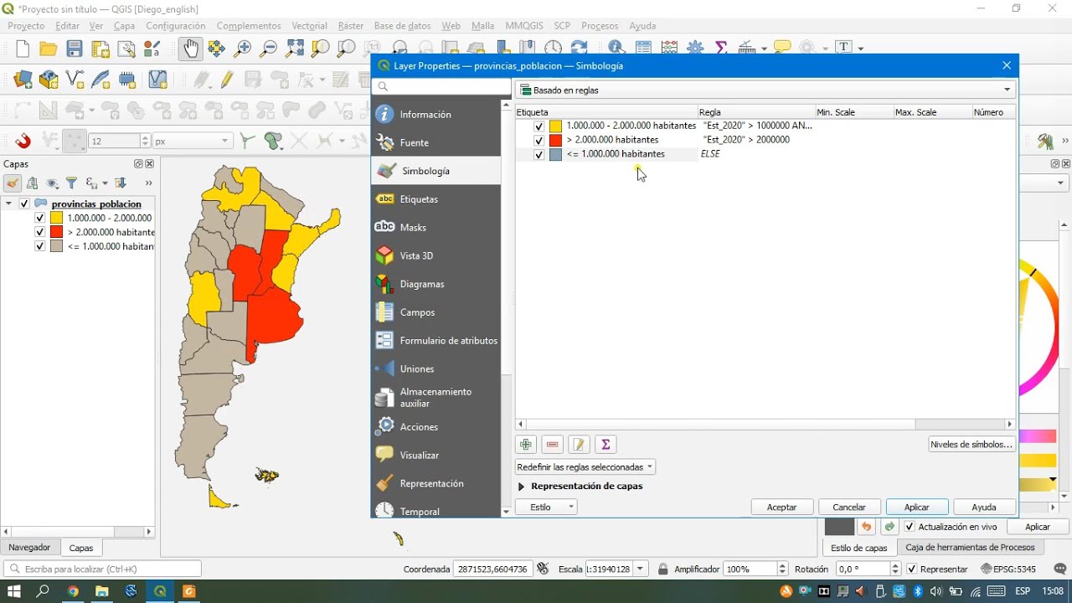Screen dimensions: 1072x603
Task: Open the Complementos menu
Action: [248, 26]
